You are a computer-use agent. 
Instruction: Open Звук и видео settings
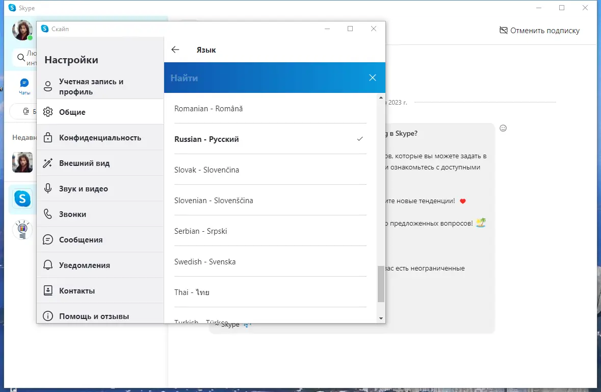pos(100,188)
